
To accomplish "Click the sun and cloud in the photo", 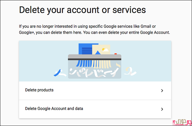I will pos(105,50).
